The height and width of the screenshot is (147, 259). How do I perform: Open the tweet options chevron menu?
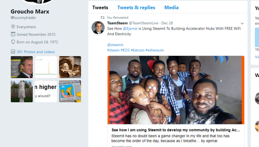click(x=242, y=23)
